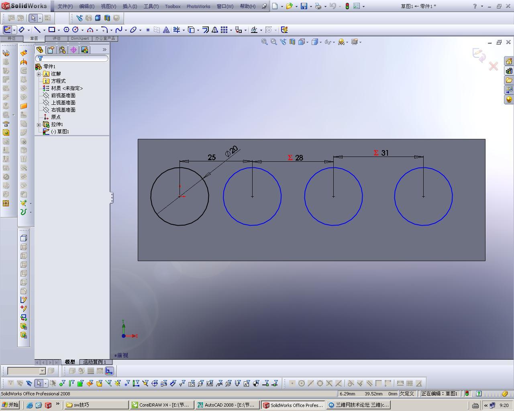Select the Mirror Entities tool
Image resolution: width=514 pixels, height=411 pixels.
[x=215, y=30]
